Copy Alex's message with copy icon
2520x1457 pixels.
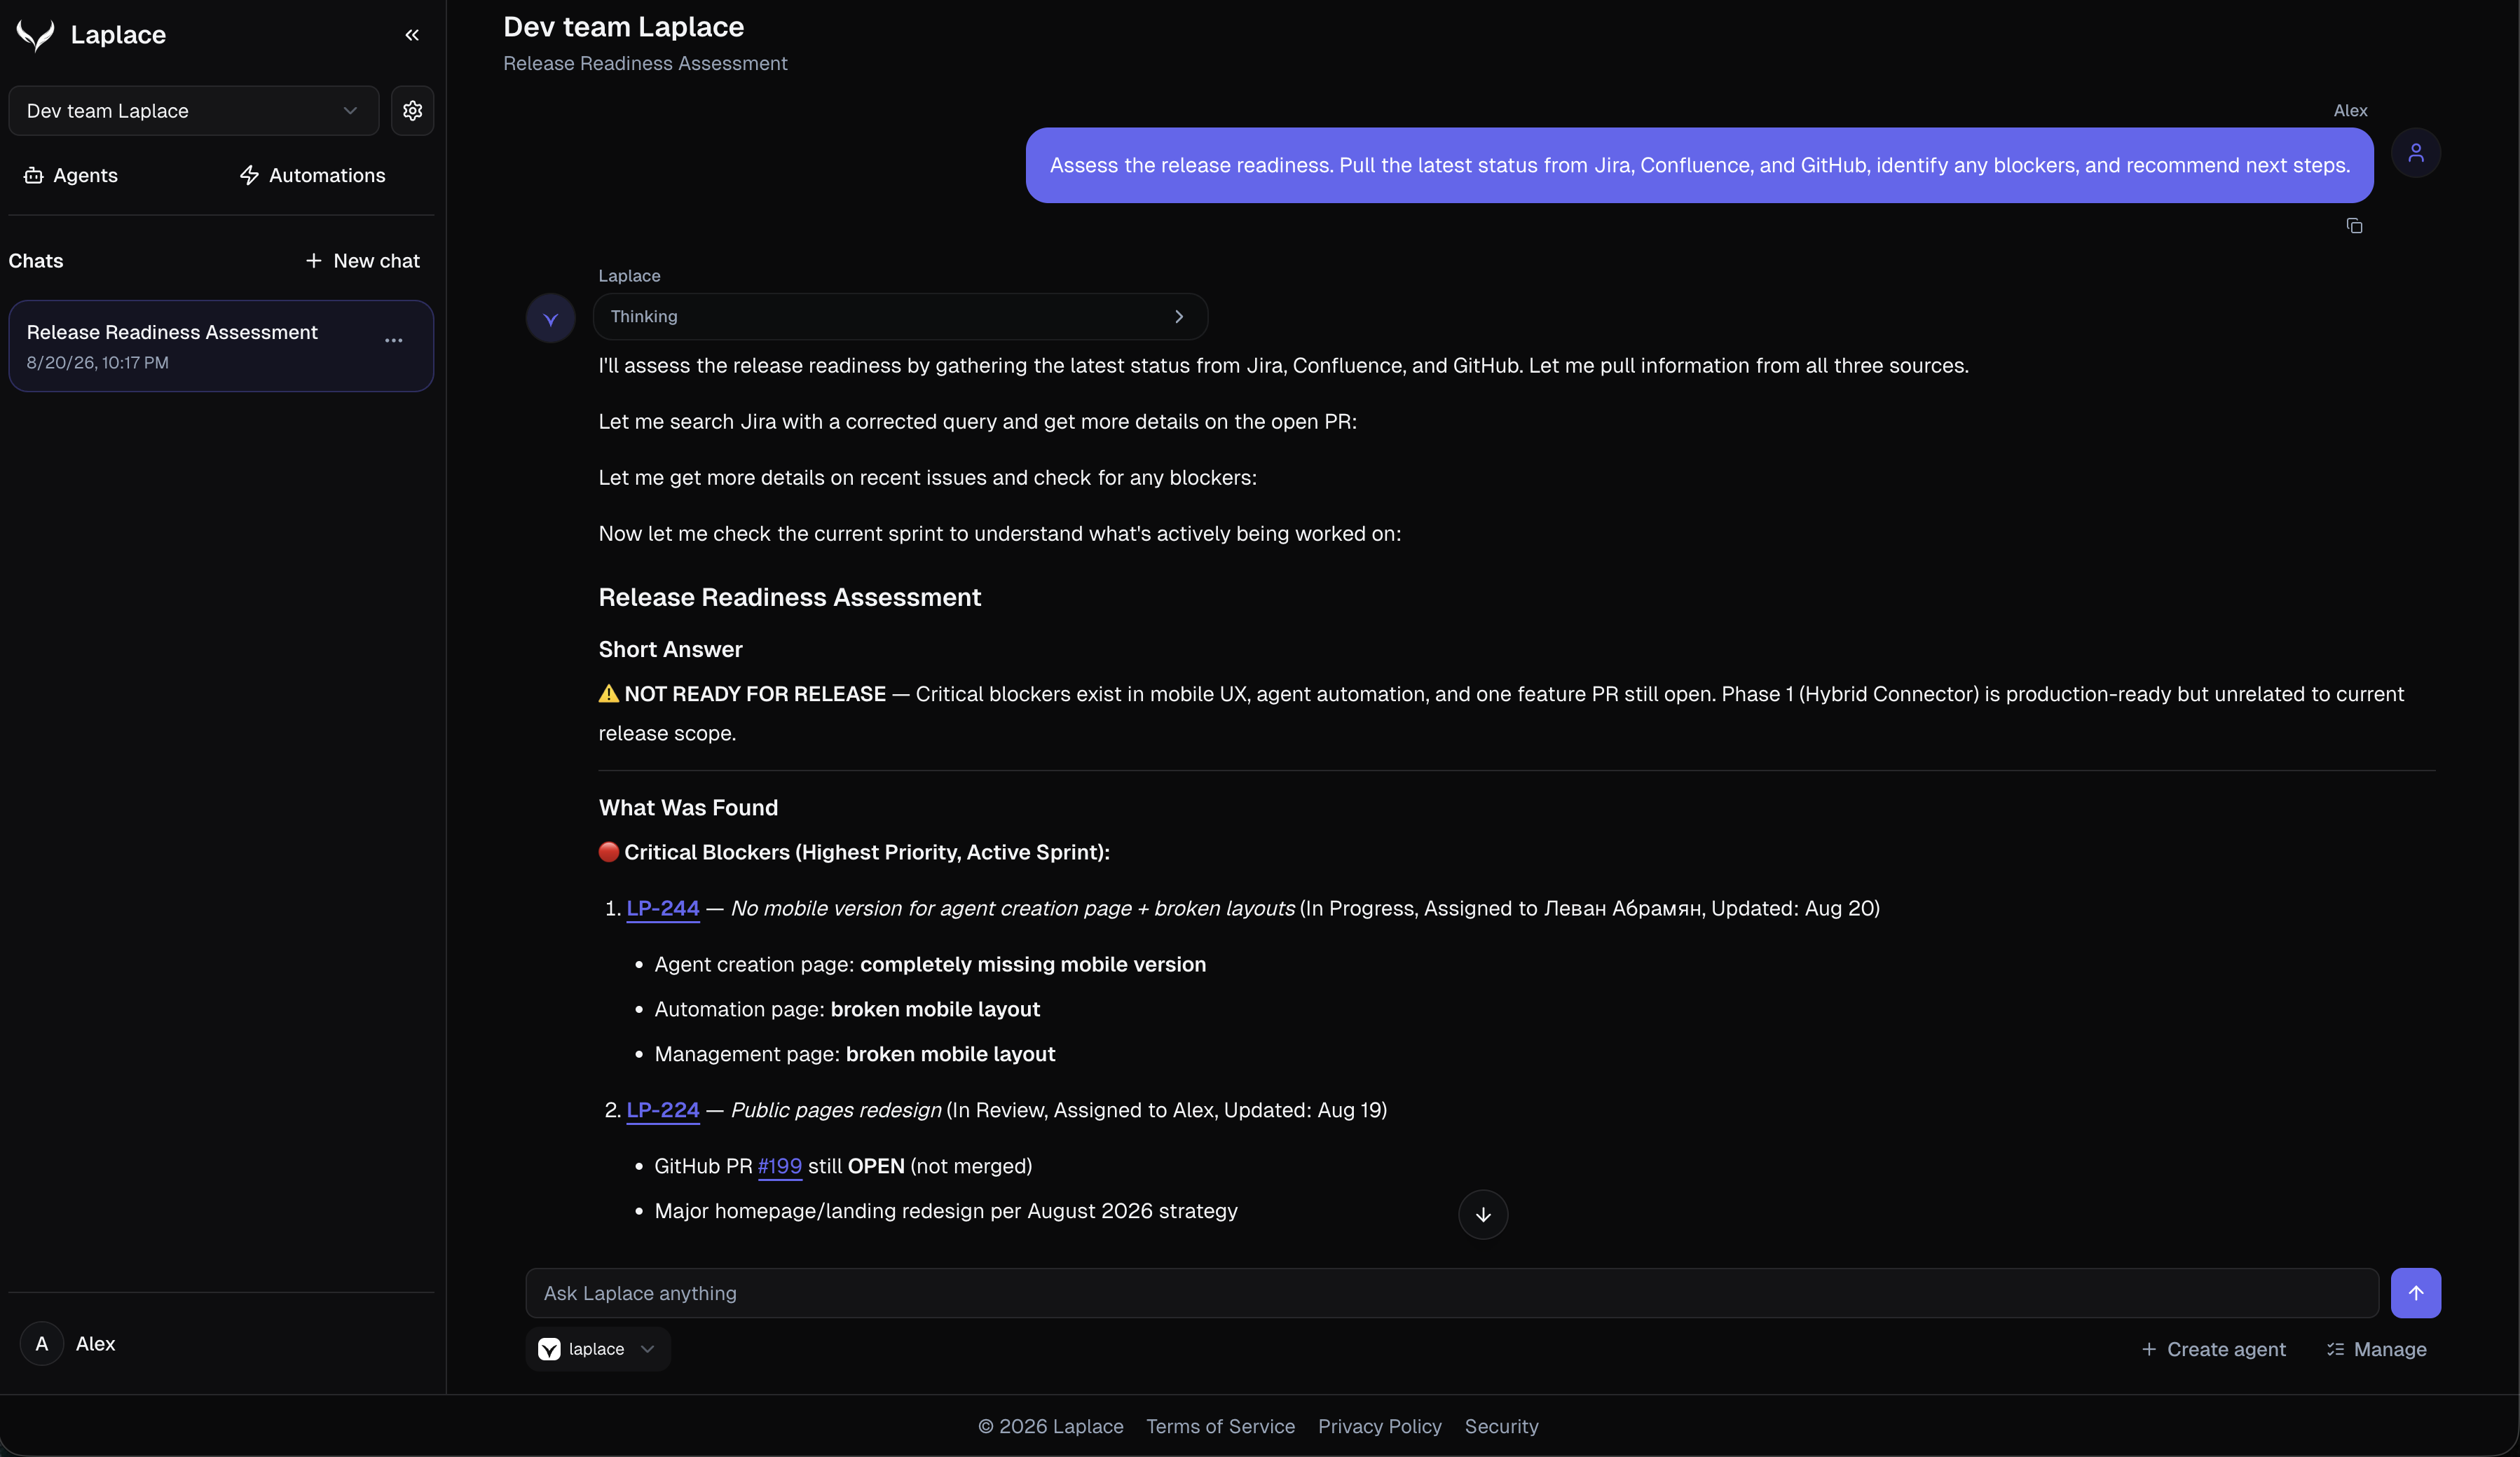(2354, 226)
